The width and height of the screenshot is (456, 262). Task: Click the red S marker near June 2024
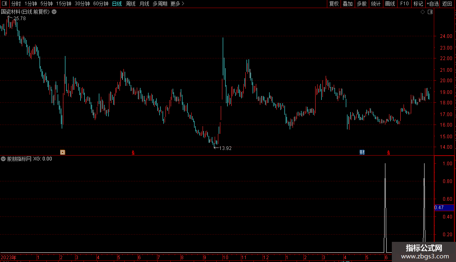coord(389,153)
